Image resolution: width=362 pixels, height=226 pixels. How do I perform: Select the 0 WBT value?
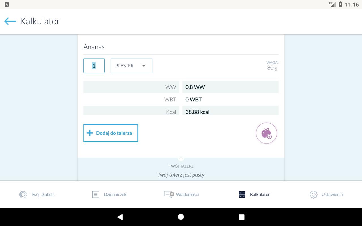193,99
